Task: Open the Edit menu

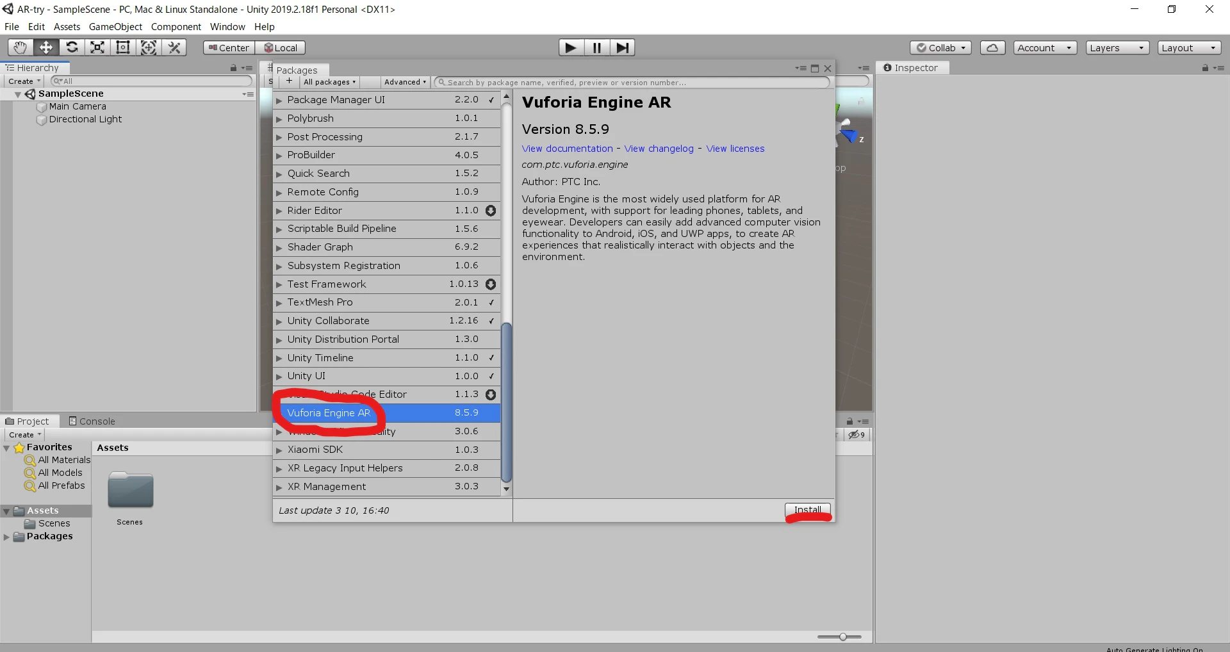Action: point(37,27)
